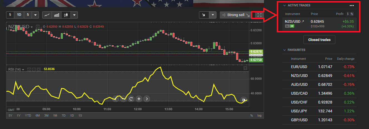Select the candlestick chart type
The image size is (369, 129).
click(x=66, y=15)
